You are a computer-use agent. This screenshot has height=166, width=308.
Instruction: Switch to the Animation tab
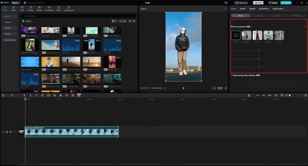click(x=263, y=9)
